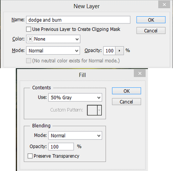Screen dimensions: 173x171
Task: Click the layer Name text field
Action: click(78, 20)
